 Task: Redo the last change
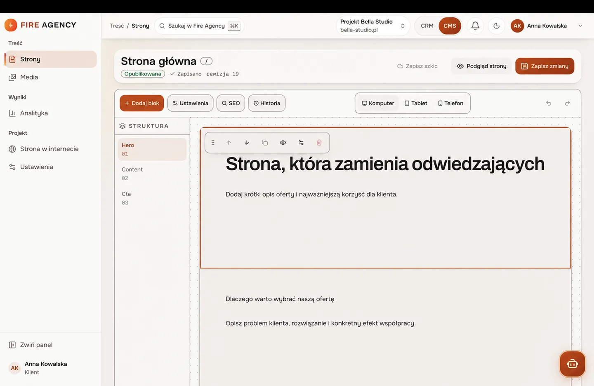pos(567,103)
